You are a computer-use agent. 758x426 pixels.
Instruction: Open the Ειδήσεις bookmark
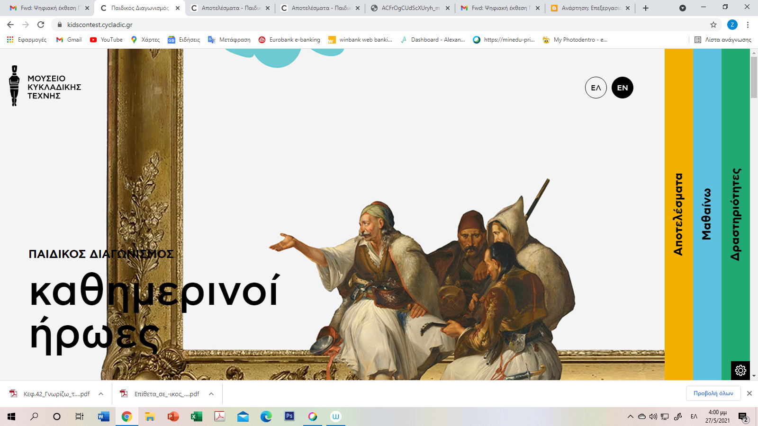coord(184,40)
